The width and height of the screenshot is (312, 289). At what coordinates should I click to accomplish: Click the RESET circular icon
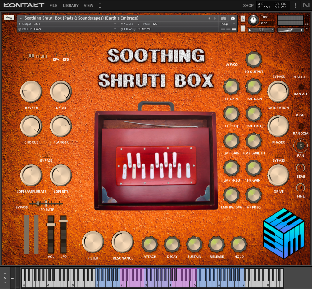click(x=301, y=107)
